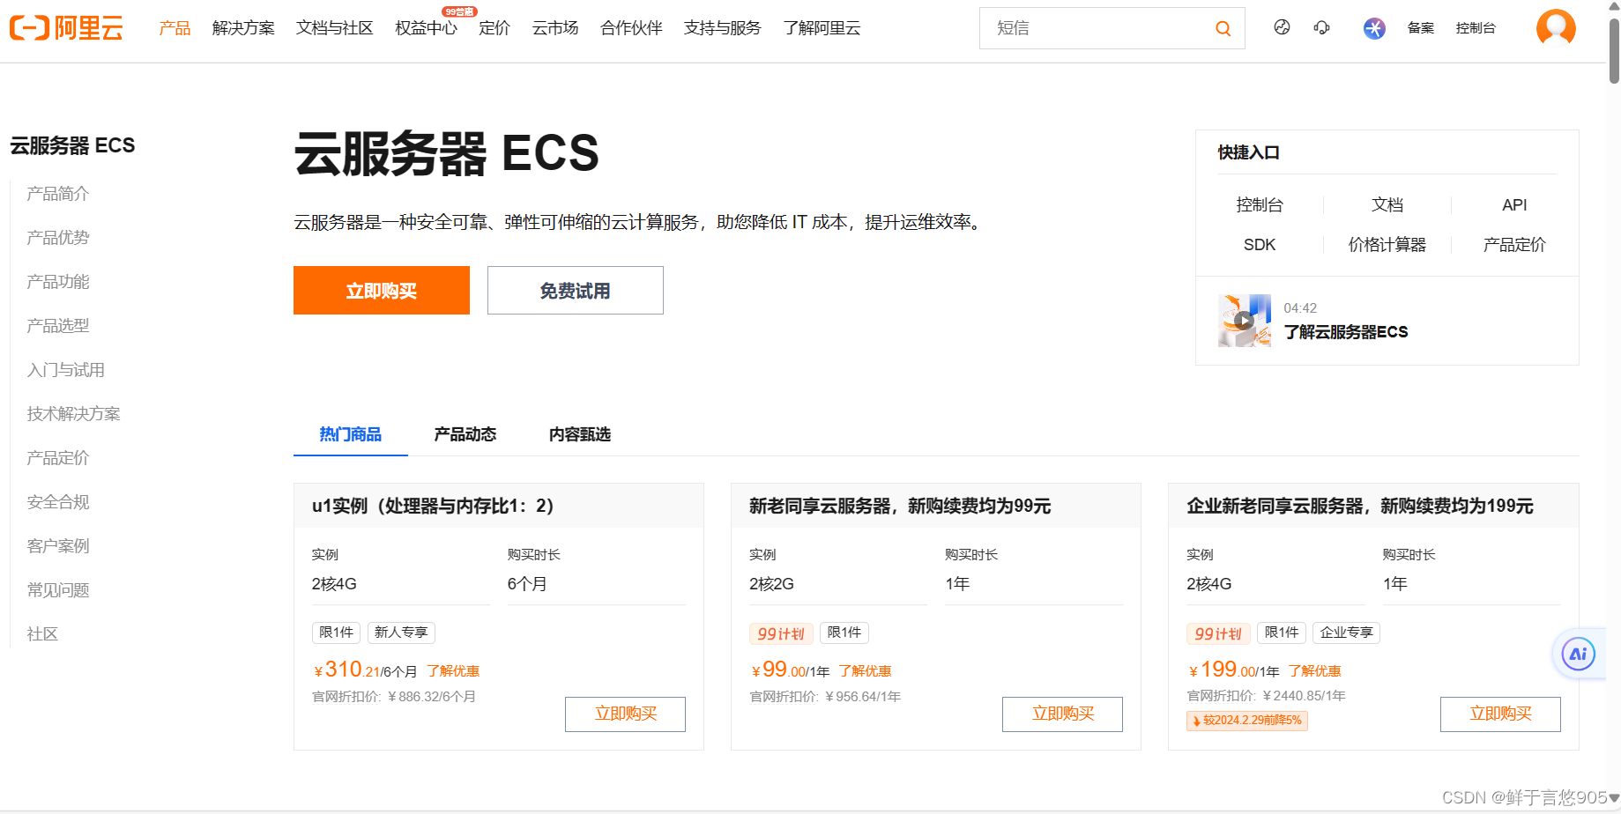This screenshot has width=1621, height=814.
Task: Open the 合作伙伴 top menu
Action: [631, 28]
